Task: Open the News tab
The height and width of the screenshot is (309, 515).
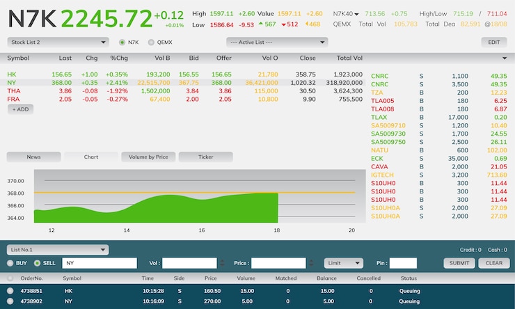Action: (x=34, y=157)
